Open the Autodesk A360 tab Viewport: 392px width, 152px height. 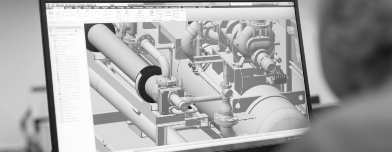(175, 7)
